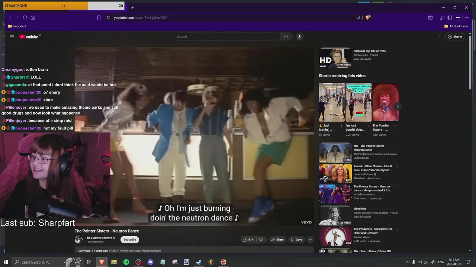Image resolution: width=476 pixels, height=267 pixels.
Task: Like the video with thumbs-up 81K
Action: click(248, 240)
